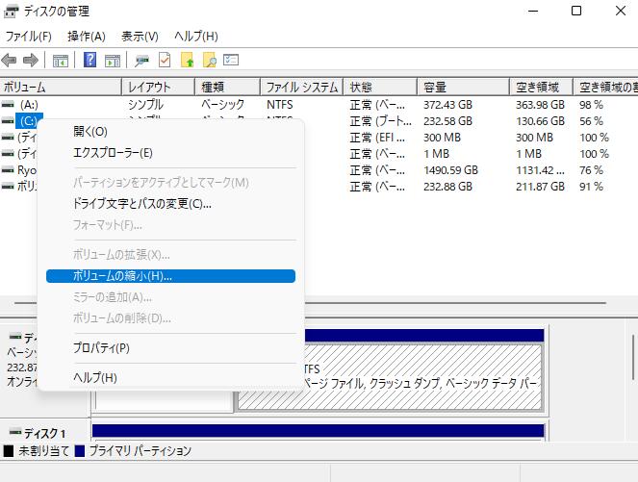The width and height of the screenshot is (638, 482).
Task: Open the 表示(V) menu
Action: [x=140, y=36]
